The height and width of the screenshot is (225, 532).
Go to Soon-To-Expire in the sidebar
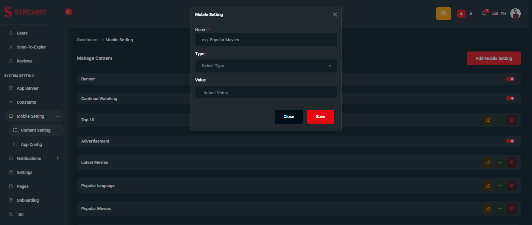tap(31, 47)
